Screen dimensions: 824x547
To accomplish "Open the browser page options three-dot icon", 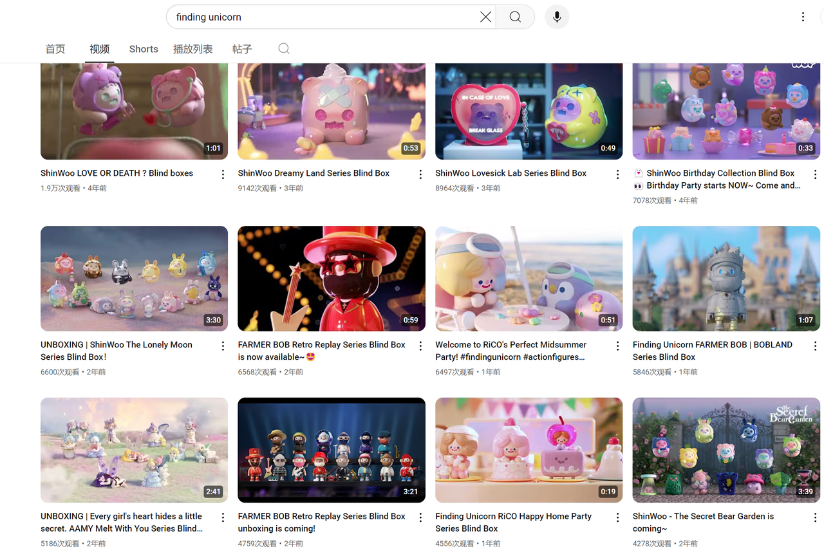I will [x=803, y=17].
